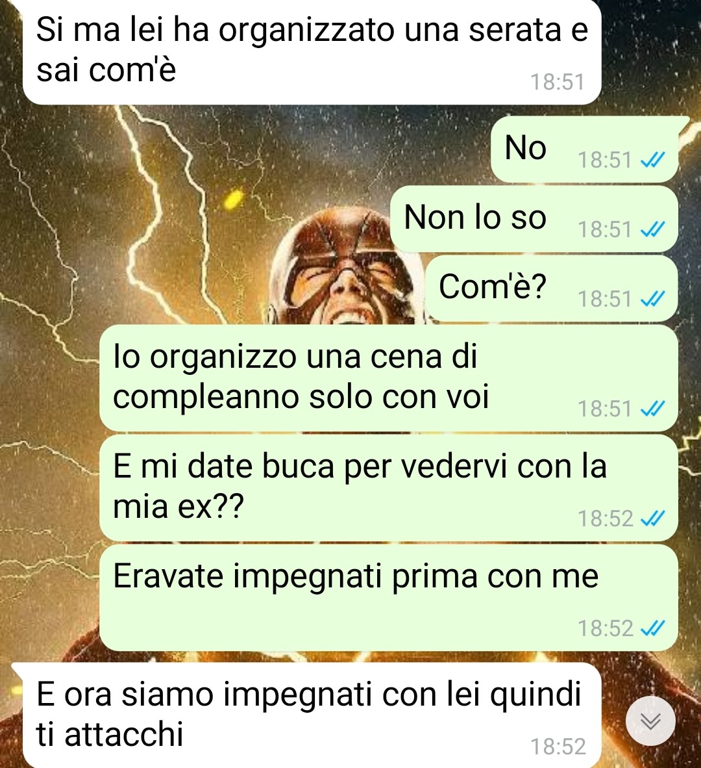701x768 pixels.
Task: Select the "E ora siamo impegnati" received message
Action: 306,715
